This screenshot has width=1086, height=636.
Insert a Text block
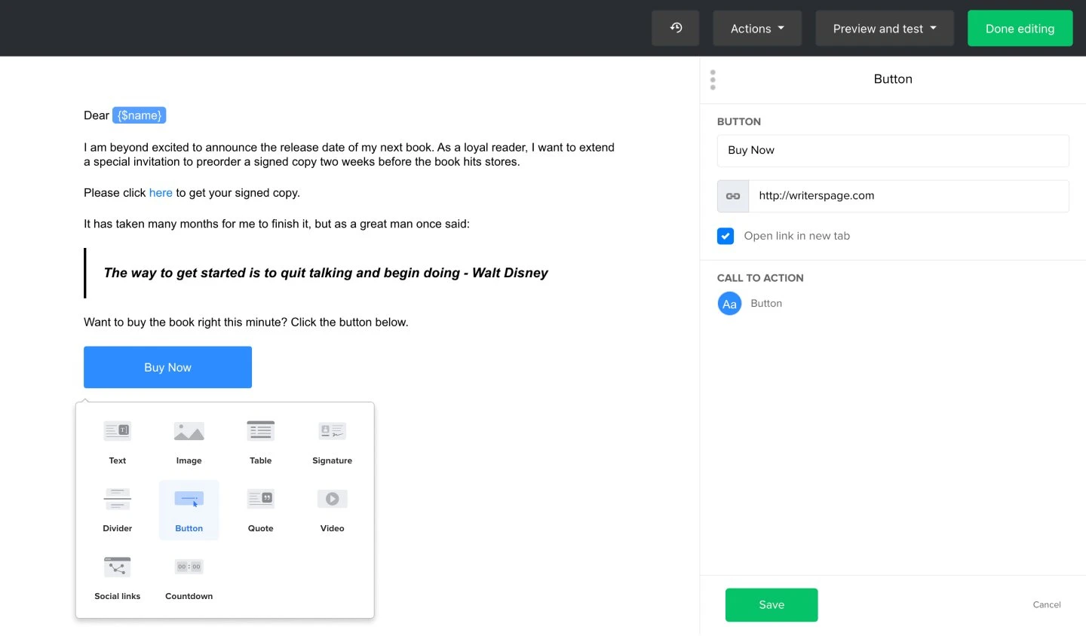coord(117,442)
